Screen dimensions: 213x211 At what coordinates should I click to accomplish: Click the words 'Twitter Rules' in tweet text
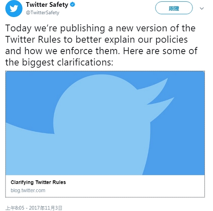[x=33, y=40]
